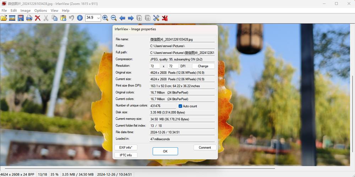Click the Undo arrow icon
Screen dimensions: 355x177
point(72,18)
